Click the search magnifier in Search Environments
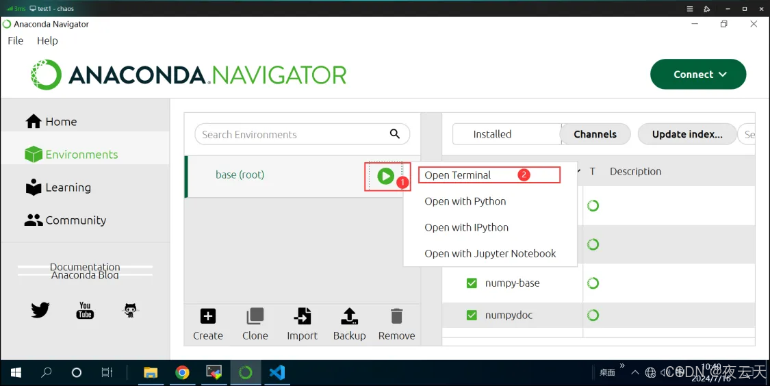 point(395,134)
